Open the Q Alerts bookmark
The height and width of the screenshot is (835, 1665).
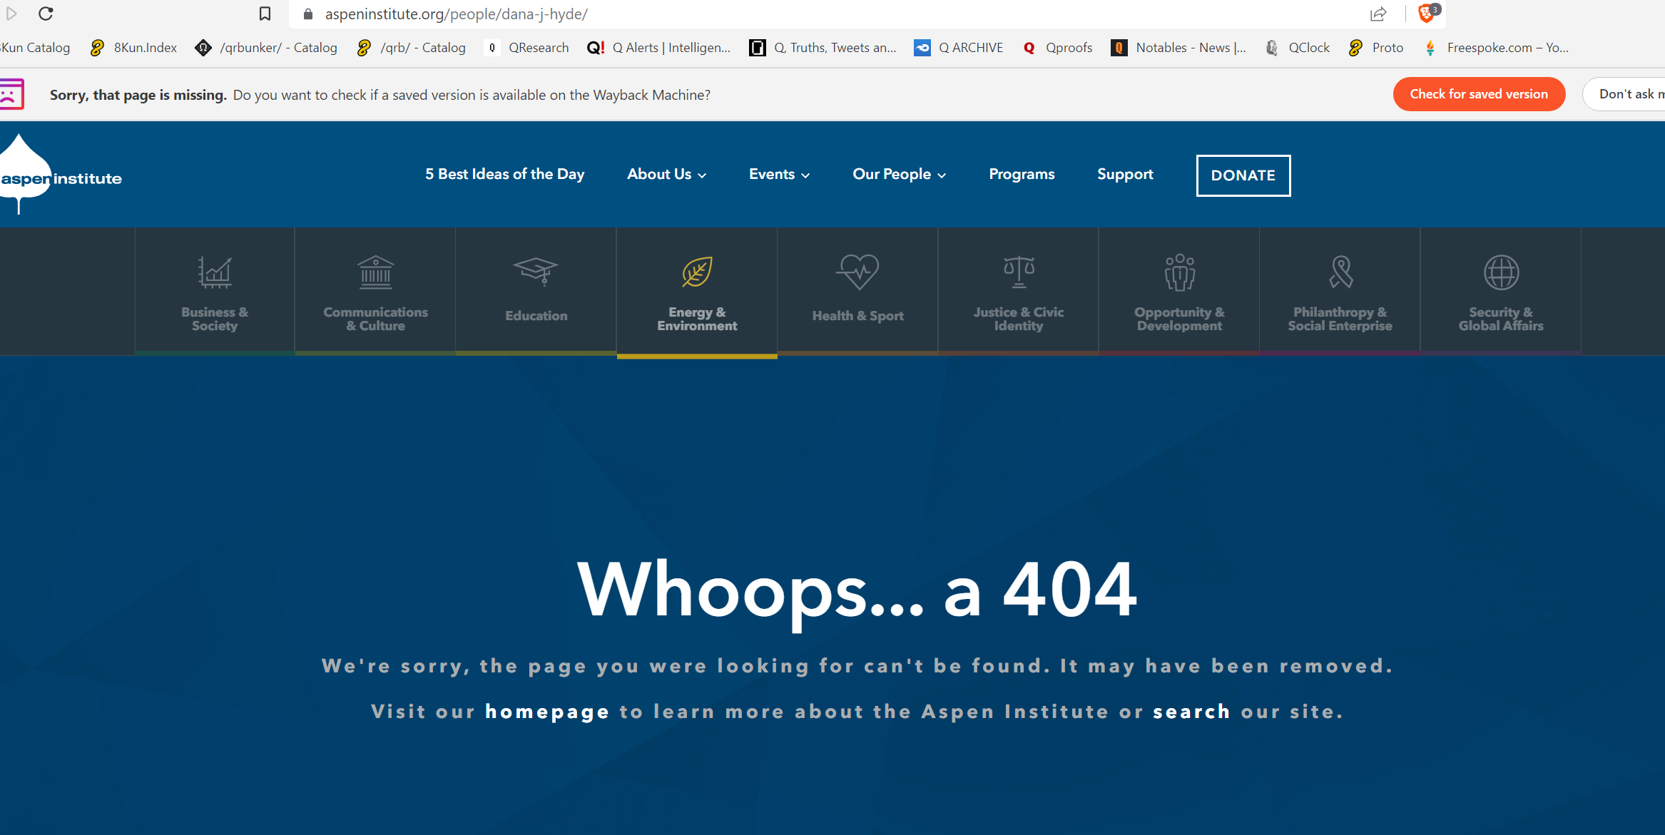[x=658, y=48]
